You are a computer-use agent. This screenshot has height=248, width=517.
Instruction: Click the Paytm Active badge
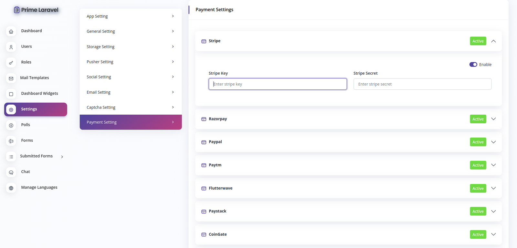pos(478,165)
